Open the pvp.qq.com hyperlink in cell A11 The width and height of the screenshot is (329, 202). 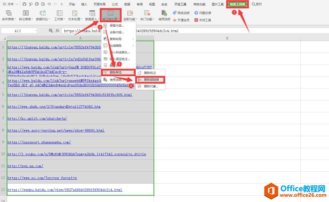[25, 166]
